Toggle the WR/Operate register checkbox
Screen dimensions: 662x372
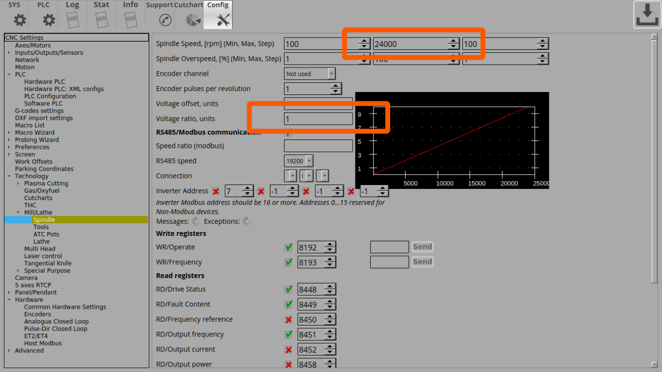click(x=288, y=247)
